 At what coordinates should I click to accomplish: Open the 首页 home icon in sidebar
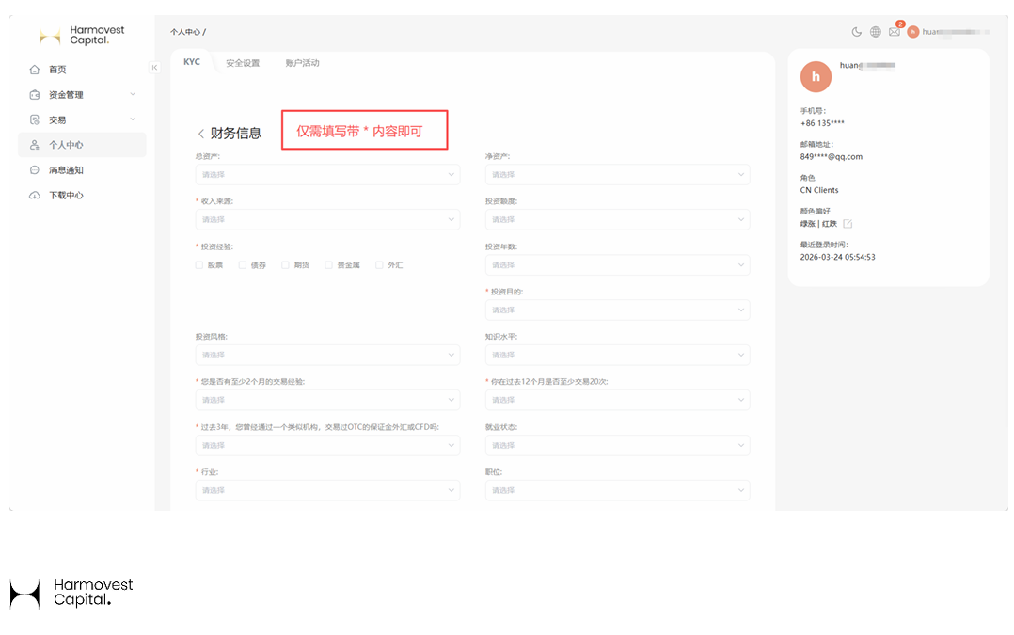click(x=34, y=70)
